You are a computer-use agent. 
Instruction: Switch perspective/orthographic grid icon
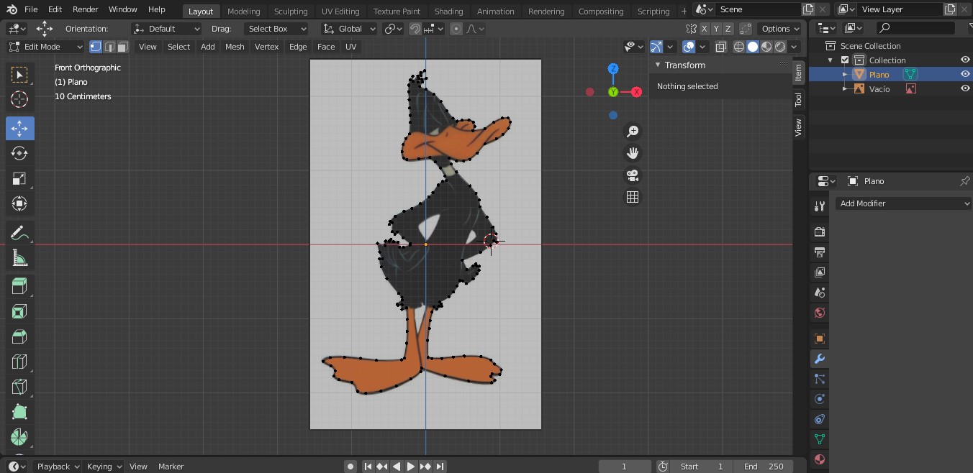coord(633,197)
